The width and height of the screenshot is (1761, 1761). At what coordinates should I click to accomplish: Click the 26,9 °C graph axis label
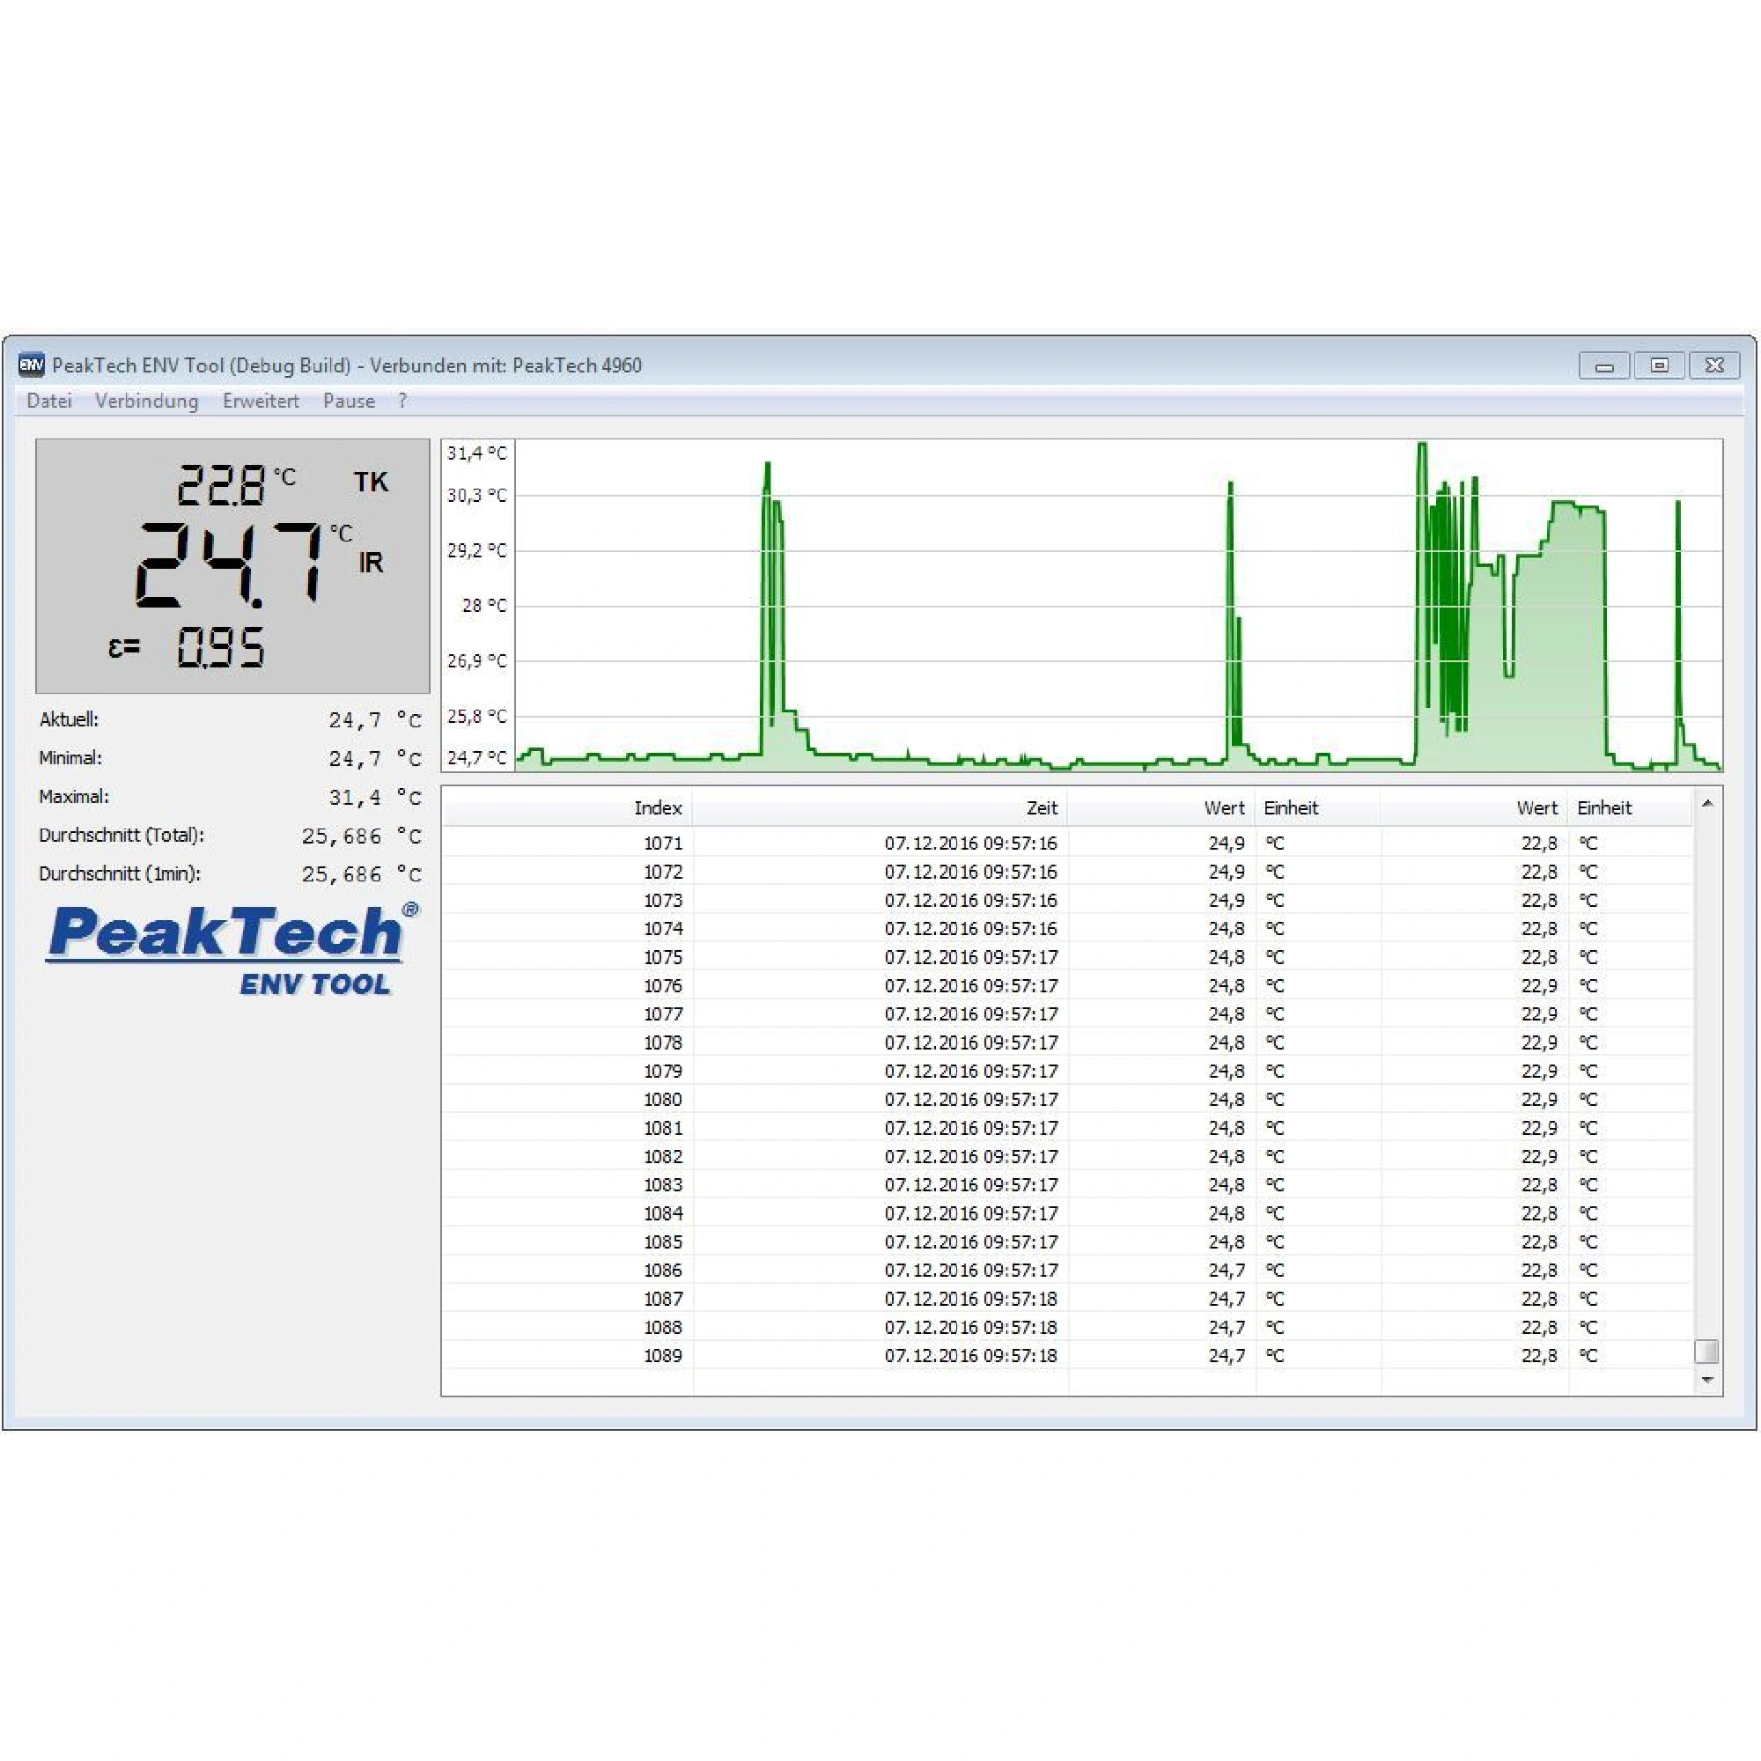[x=476, y=661]
